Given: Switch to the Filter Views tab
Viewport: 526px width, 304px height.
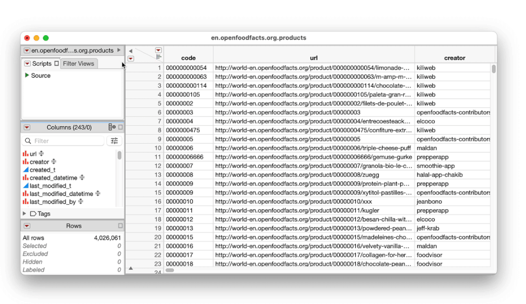Looking at the screenshot, I should tap(78, 63).
